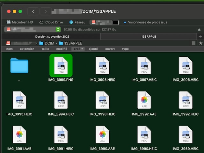
Task: Sort files by the extension column
Action: (x=27, y=49)
